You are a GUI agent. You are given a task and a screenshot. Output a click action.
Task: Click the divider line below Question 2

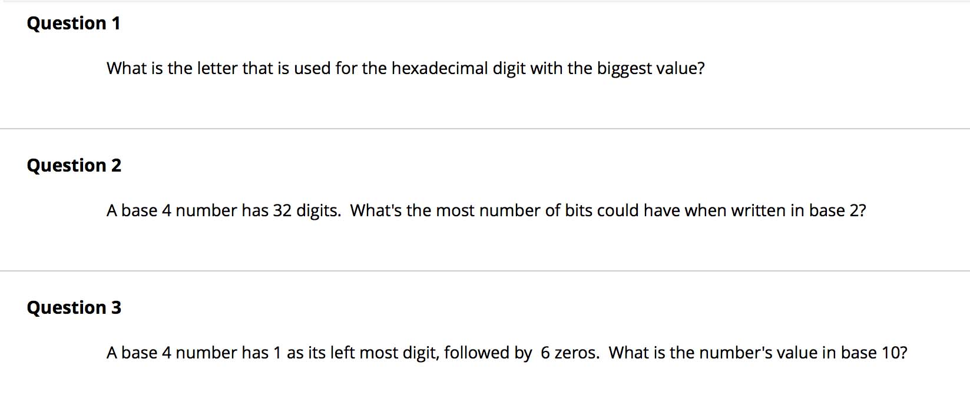click(485, 271)
